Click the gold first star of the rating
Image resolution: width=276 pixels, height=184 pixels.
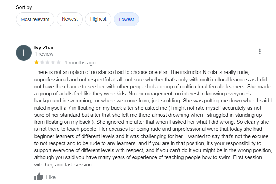(37, 62)
